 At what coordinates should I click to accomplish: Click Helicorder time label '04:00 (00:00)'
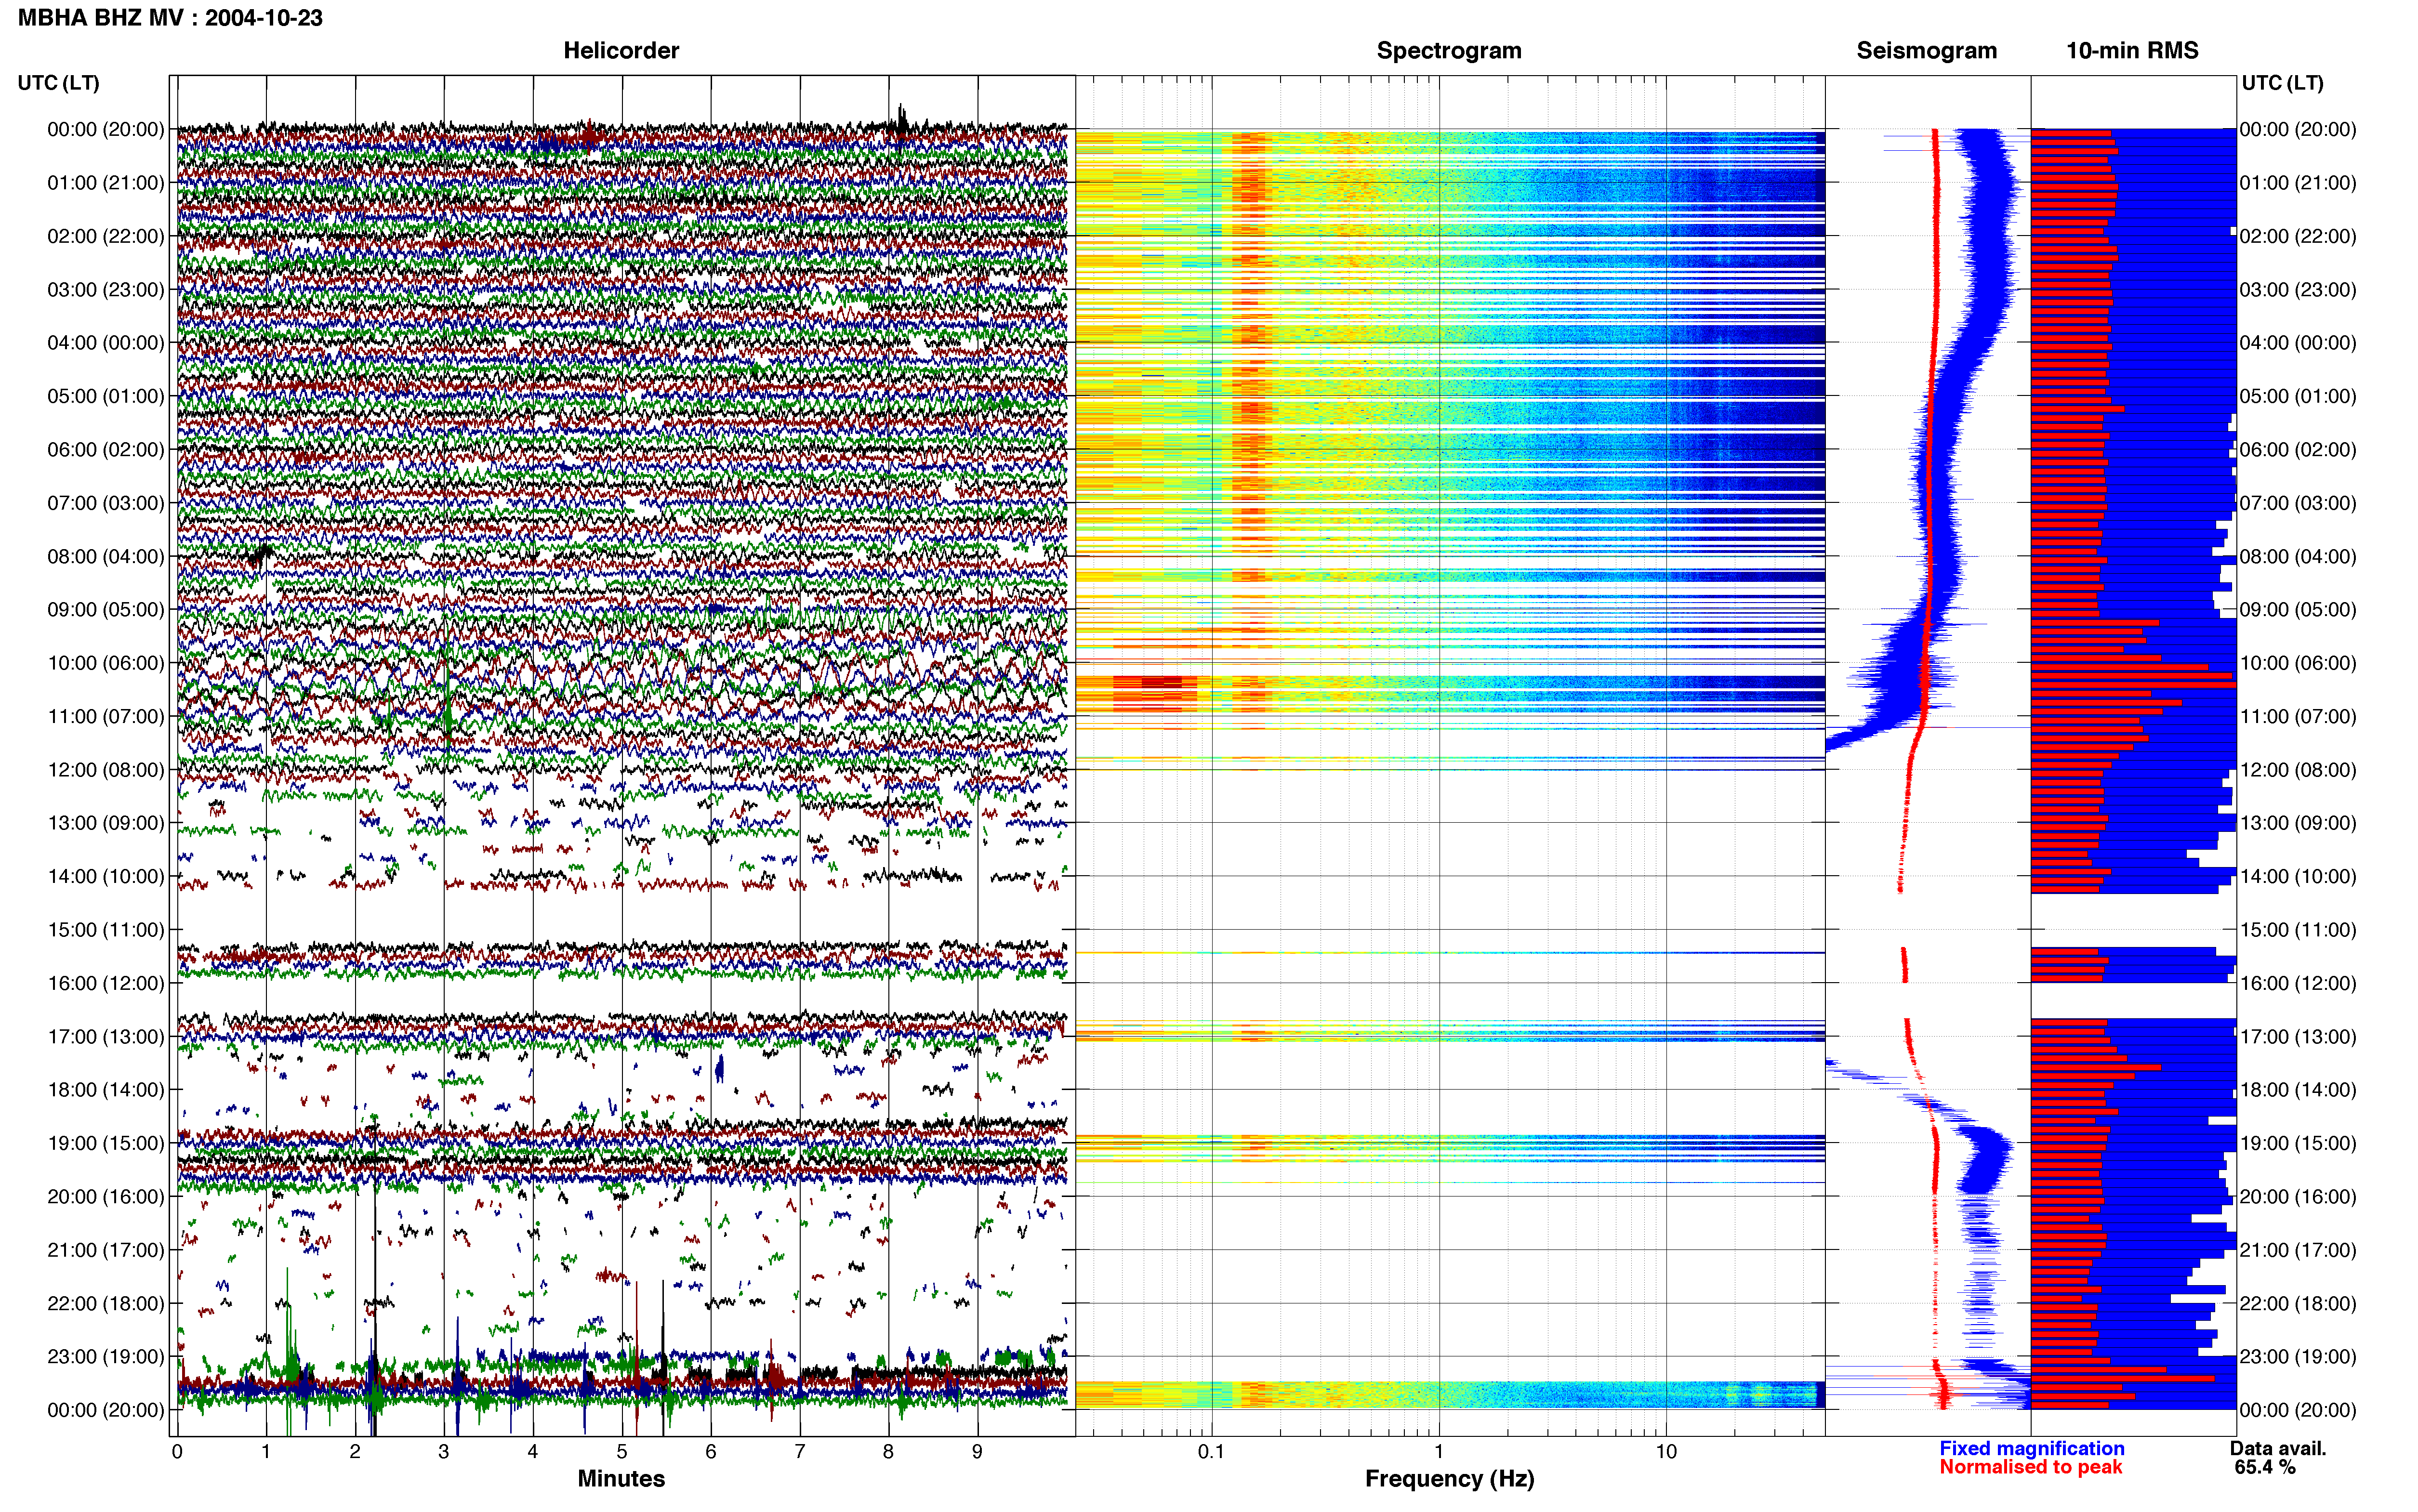pos(106,343)
